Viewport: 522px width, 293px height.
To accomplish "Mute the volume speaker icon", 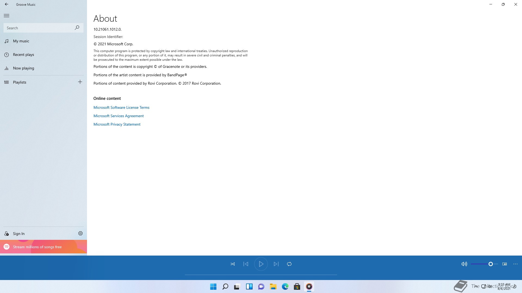I will (x=464, y=264).
